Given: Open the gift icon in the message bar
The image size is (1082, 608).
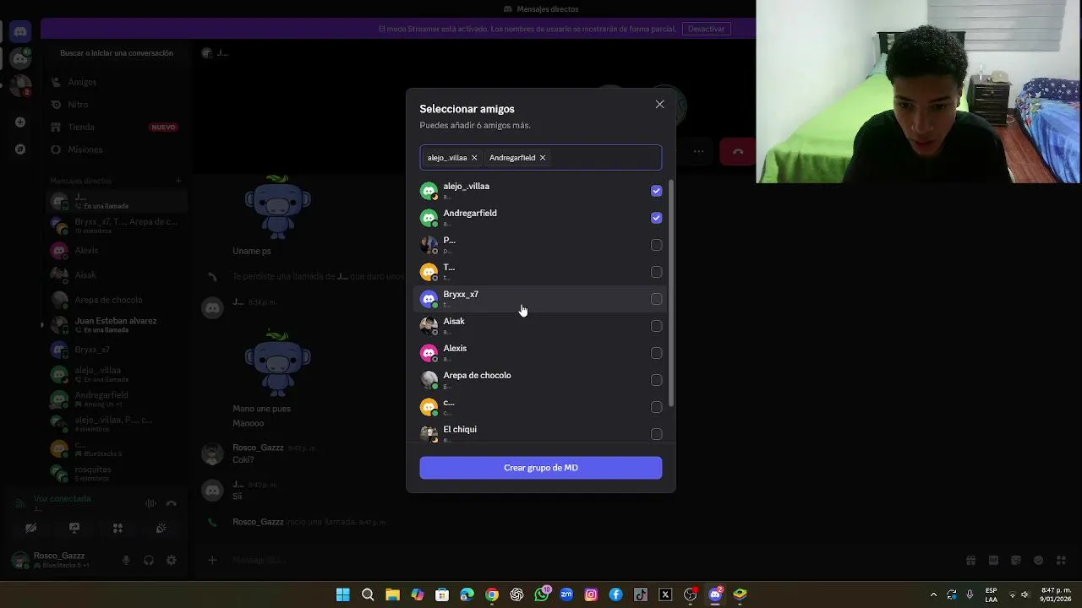Looking at the screenshot, I should tap(971, 560).
